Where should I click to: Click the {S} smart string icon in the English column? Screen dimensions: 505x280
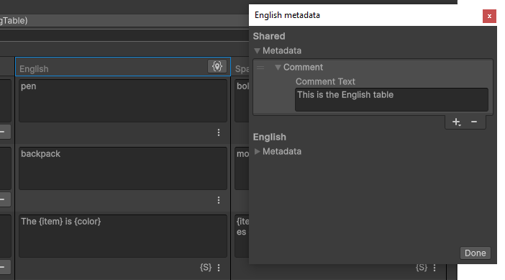(206, 267)
